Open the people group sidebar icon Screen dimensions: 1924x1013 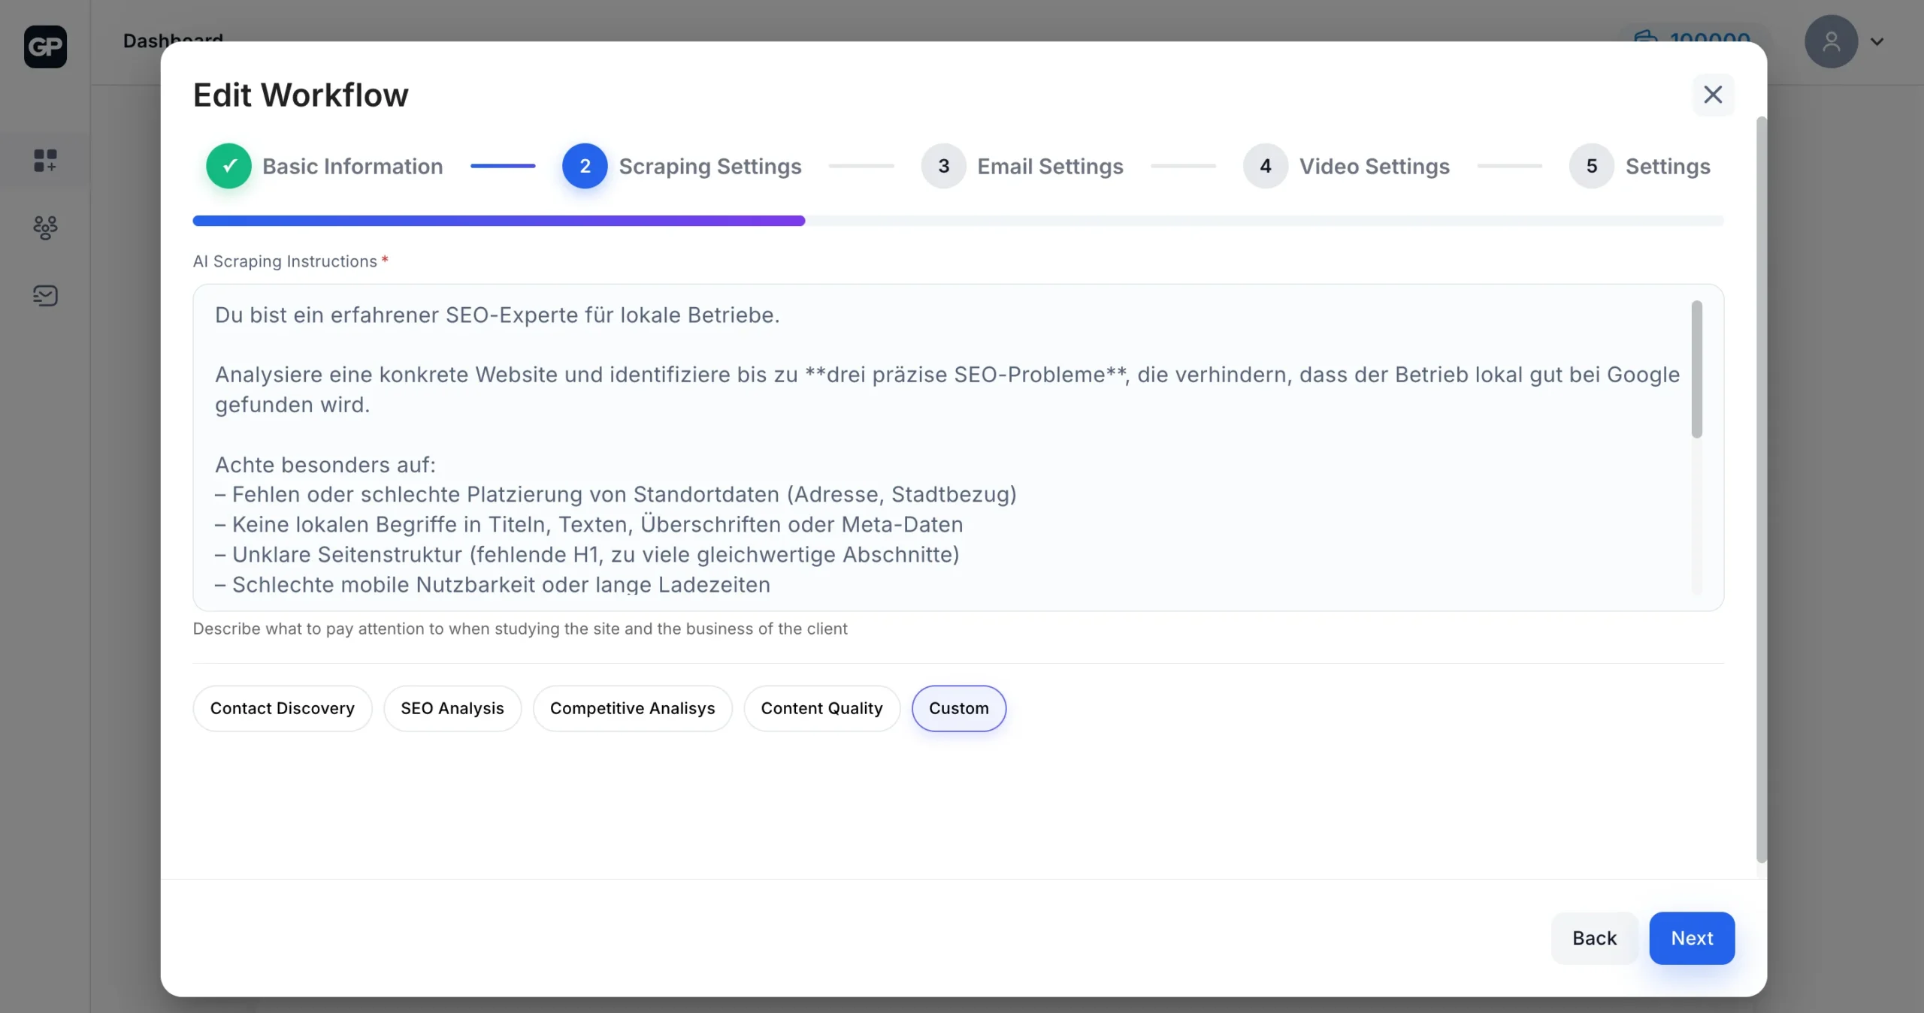point(45,228)
